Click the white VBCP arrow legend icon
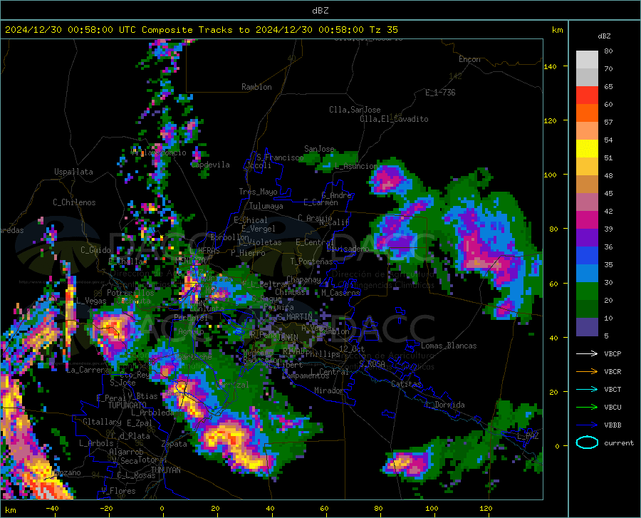 [587, 353]
